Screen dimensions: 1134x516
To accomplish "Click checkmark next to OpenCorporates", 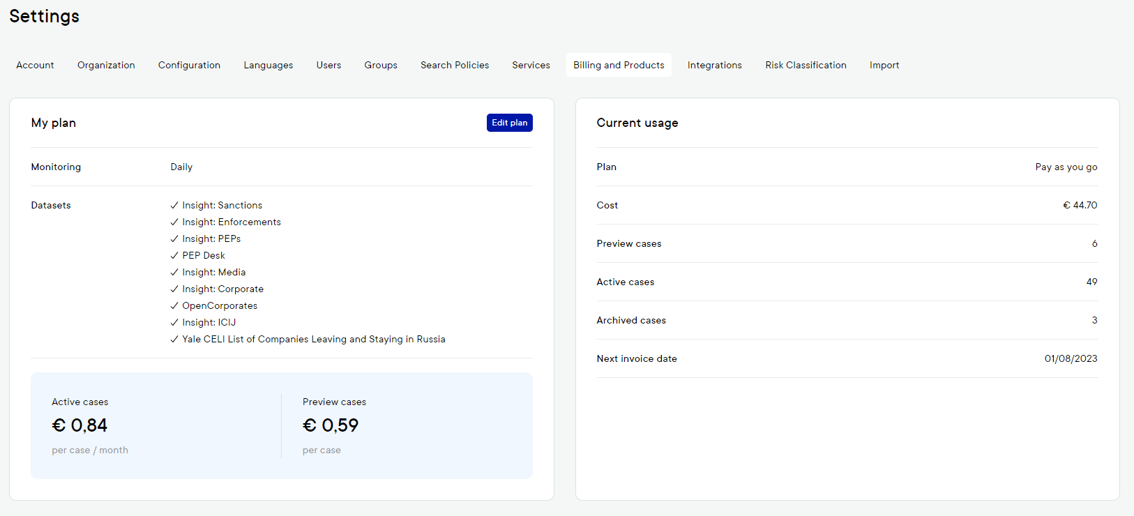I will click(x=174, y=305).
